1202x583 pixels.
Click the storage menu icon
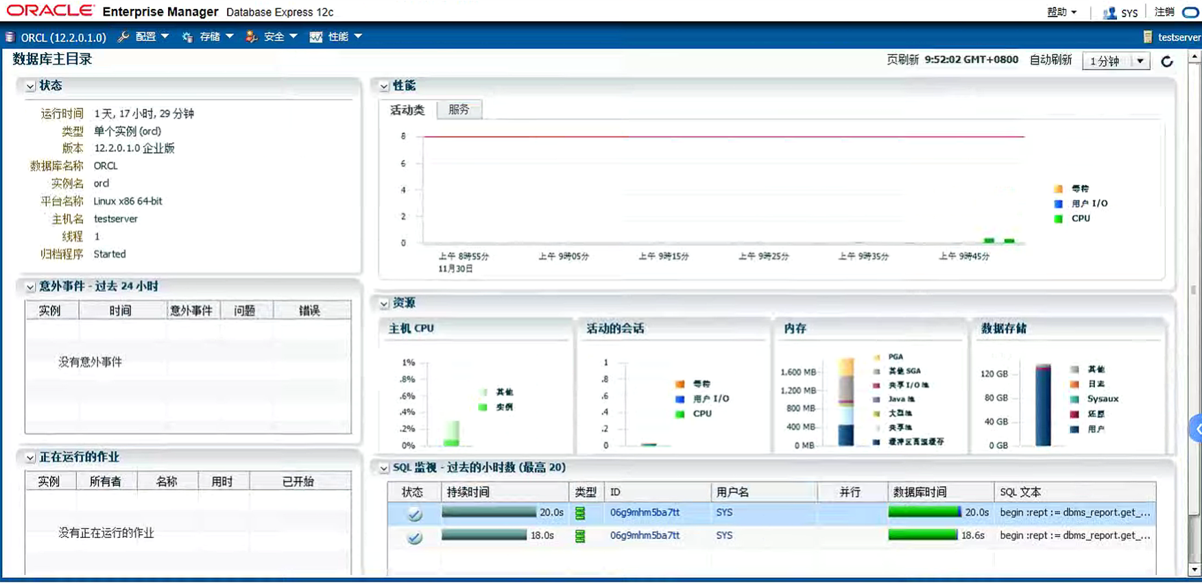tap(187, 37)
